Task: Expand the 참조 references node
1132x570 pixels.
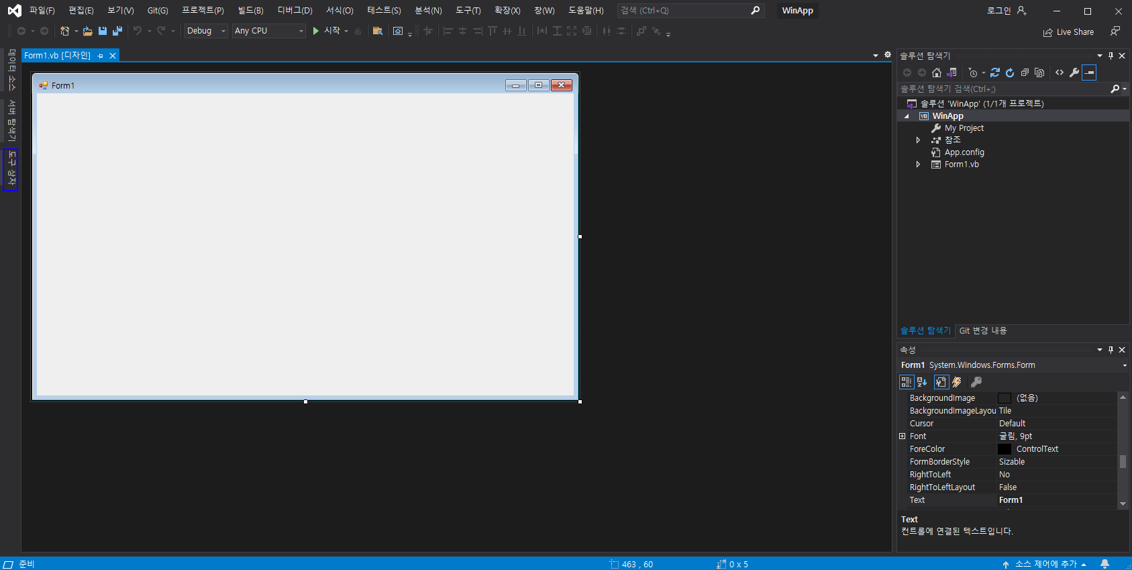Action: coord(918,140)
